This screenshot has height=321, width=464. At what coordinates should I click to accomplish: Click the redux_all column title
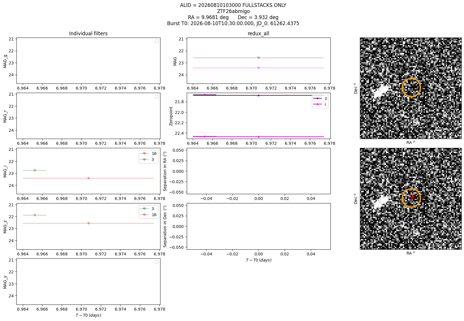click(258, 34)
